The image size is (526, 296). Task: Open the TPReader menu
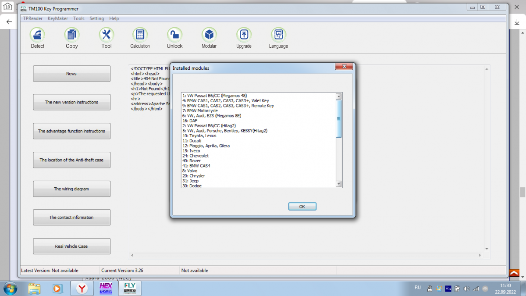33,18
